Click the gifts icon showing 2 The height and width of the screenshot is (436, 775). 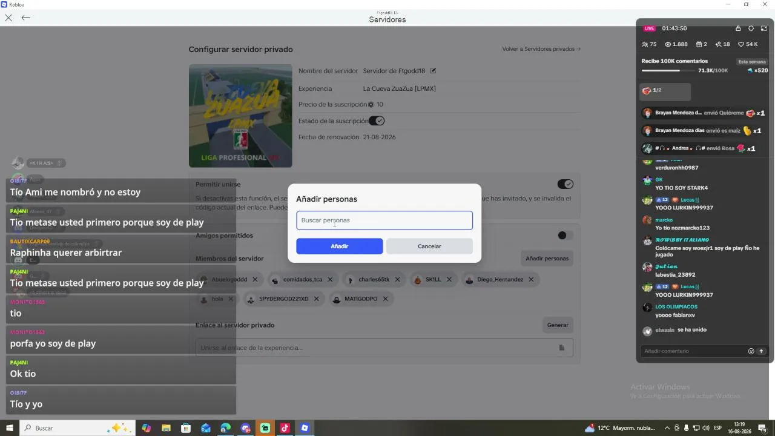click(698, 44)
